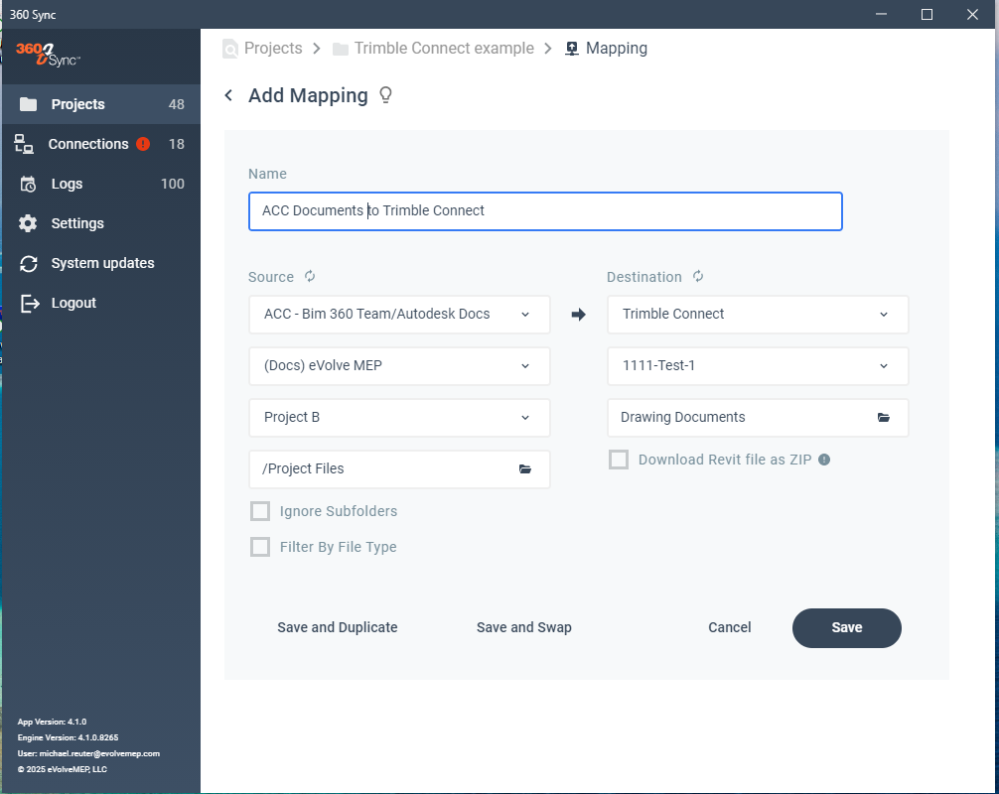This screenshot has width=999, height=794.
Task: Go to Projects breadcrumb link
Action: point(273,49)
